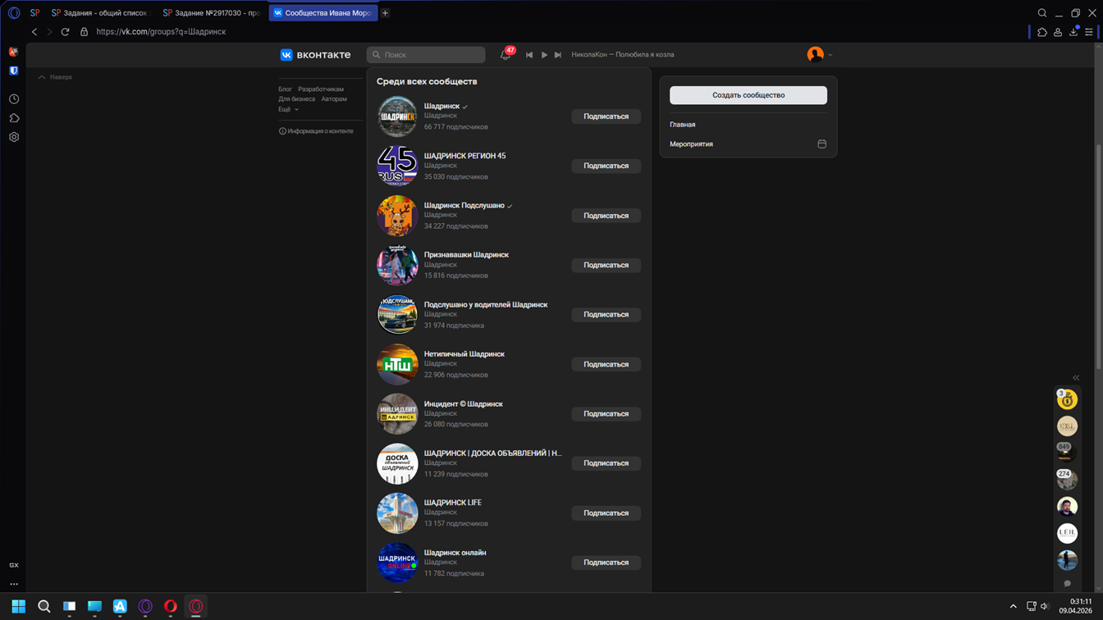
Task: Open Settings gear in the sidebar
Action: (x=14, y=137)
